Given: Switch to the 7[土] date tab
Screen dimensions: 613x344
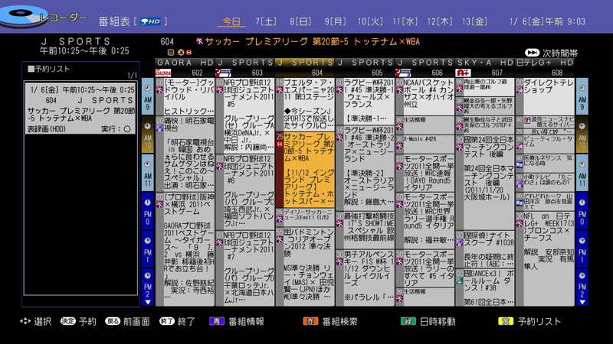Looking at the screenshot, I should point(266,21).
